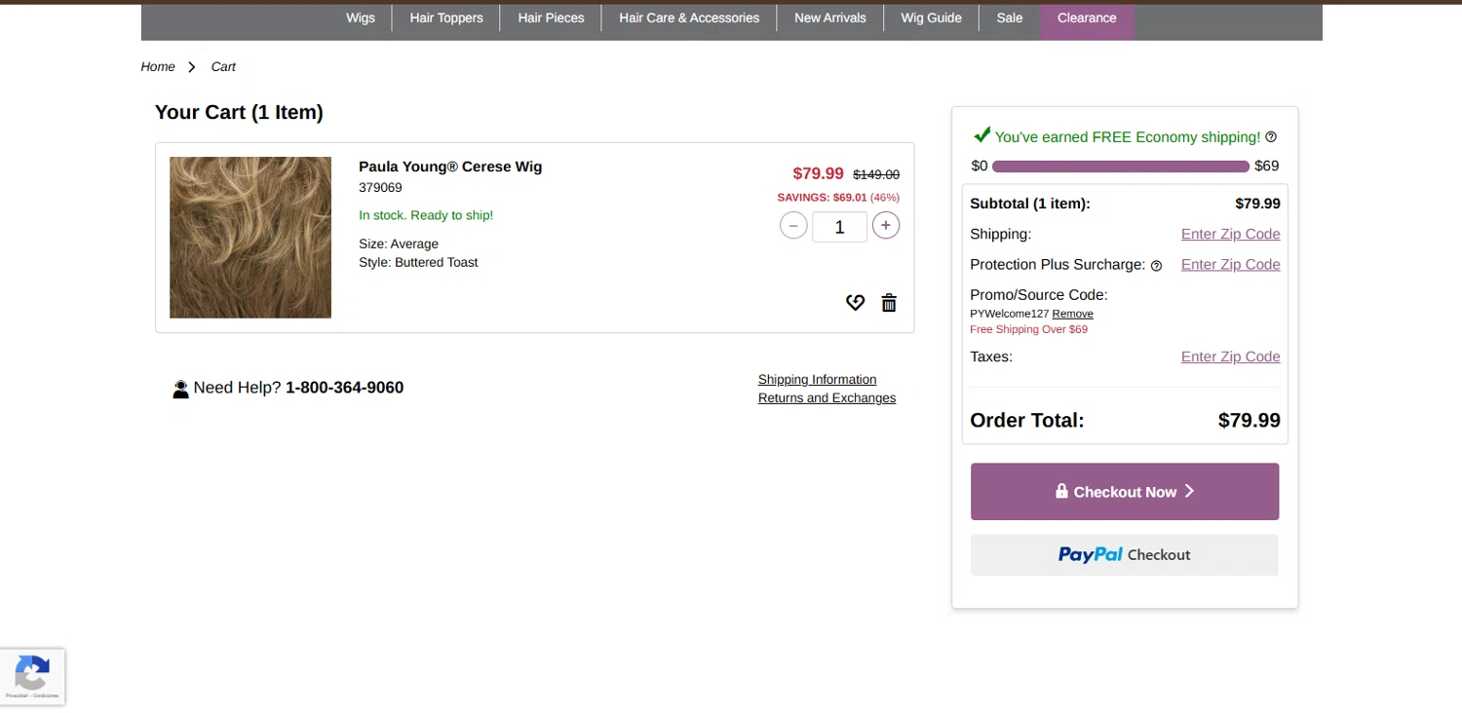The width and height of the screenshot is (1462, 713).
Task: Click the Need Help person icon
Action: pyautogui.click(x=180, y=389)
